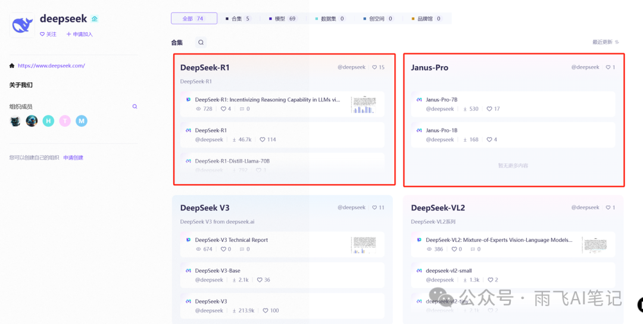Click the @deepseek author of Janus-Pro collection
This screenshot has width=643, height=324.
[x=586, y=67]
